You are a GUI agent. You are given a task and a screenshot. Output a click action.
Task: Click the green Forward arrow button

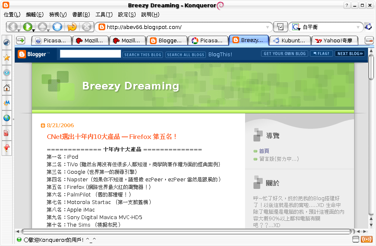(27, 27)
